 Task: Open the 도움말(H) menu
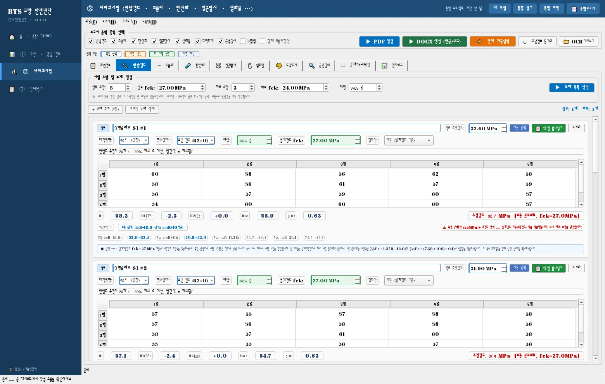point(149,22)
